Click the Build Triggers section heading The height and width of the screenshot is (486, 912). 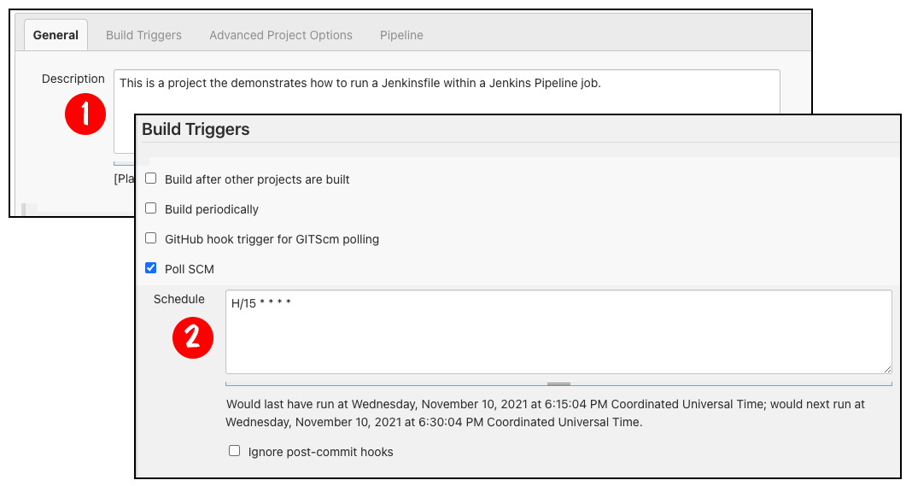(x=196, y=130)
